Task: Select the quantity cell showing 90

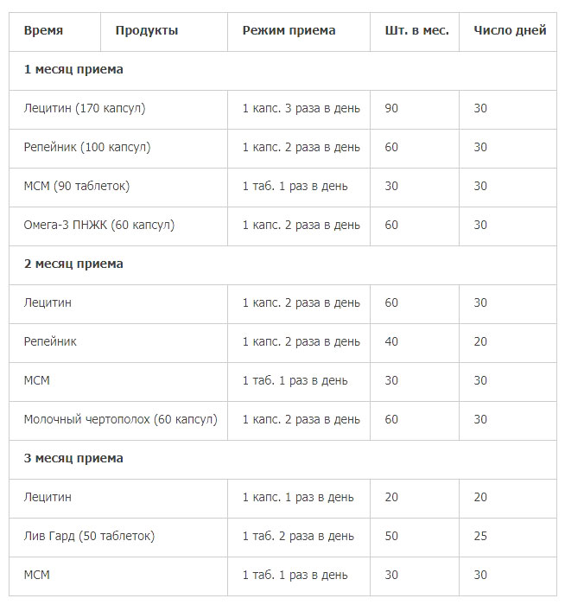Action: pos(415,110)
